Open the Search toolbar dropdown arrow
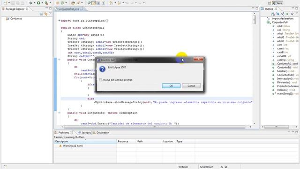300x169 pixels. (x=82, y=3)
